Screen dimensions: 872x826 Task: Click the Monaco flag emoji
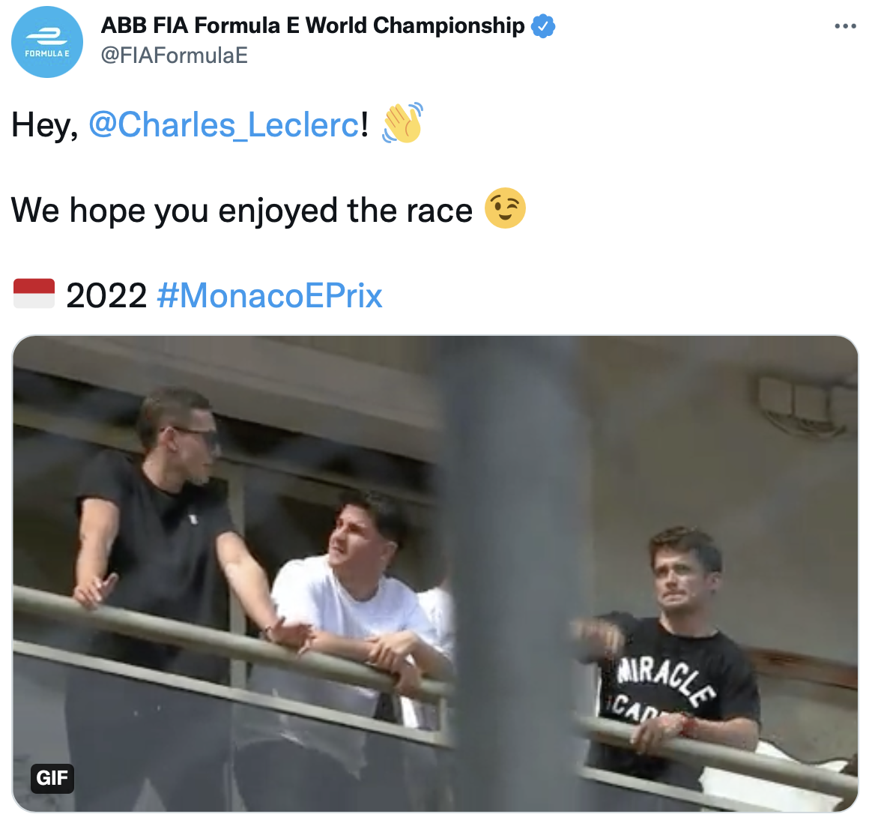(34, 294)
